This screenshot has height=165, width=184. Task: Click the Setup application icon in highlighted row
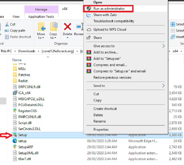(15, 135)
